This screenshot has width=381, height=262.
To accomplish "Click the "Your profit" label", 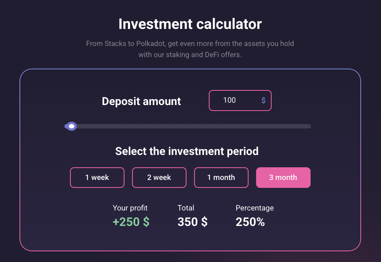I will click(x=130, y=208).
